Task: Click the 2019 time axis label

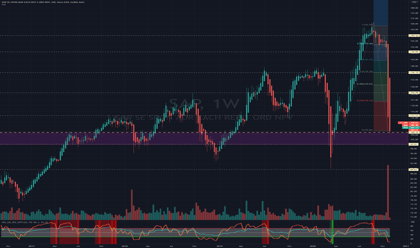Action: [219, 246]
